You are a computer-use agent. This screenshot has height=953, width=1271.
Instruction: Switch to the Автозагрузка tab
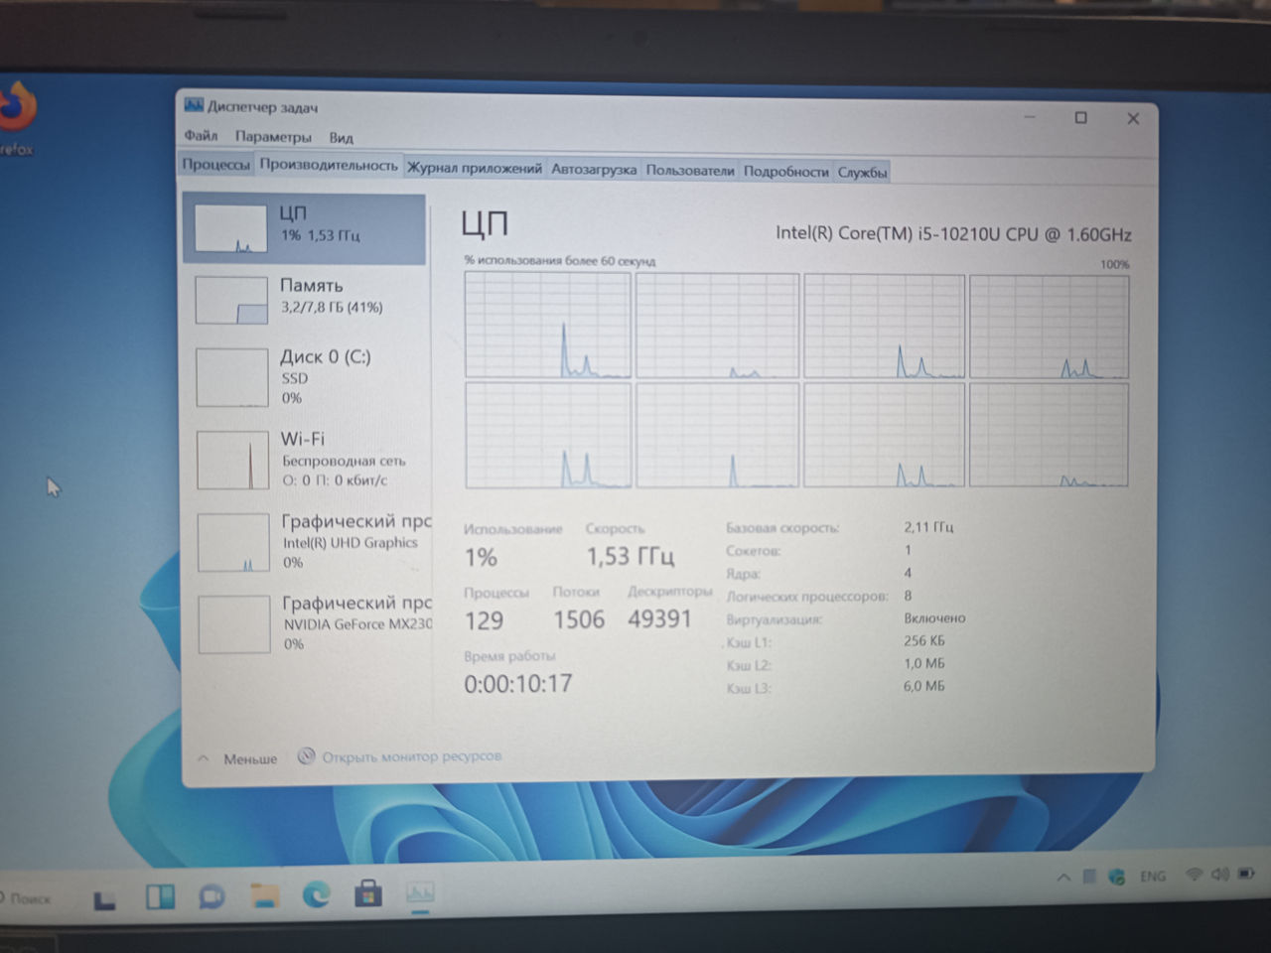point(594,169)
